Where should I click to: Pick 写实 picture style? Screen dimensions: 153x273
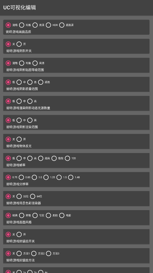pos(35,215)
